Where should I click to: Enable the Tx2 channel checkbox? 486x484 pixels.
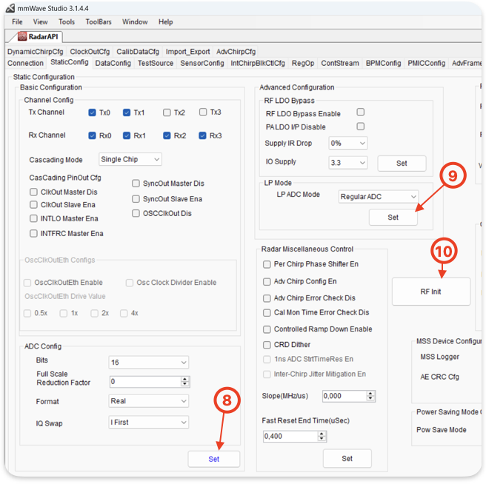tap(167, 112)
